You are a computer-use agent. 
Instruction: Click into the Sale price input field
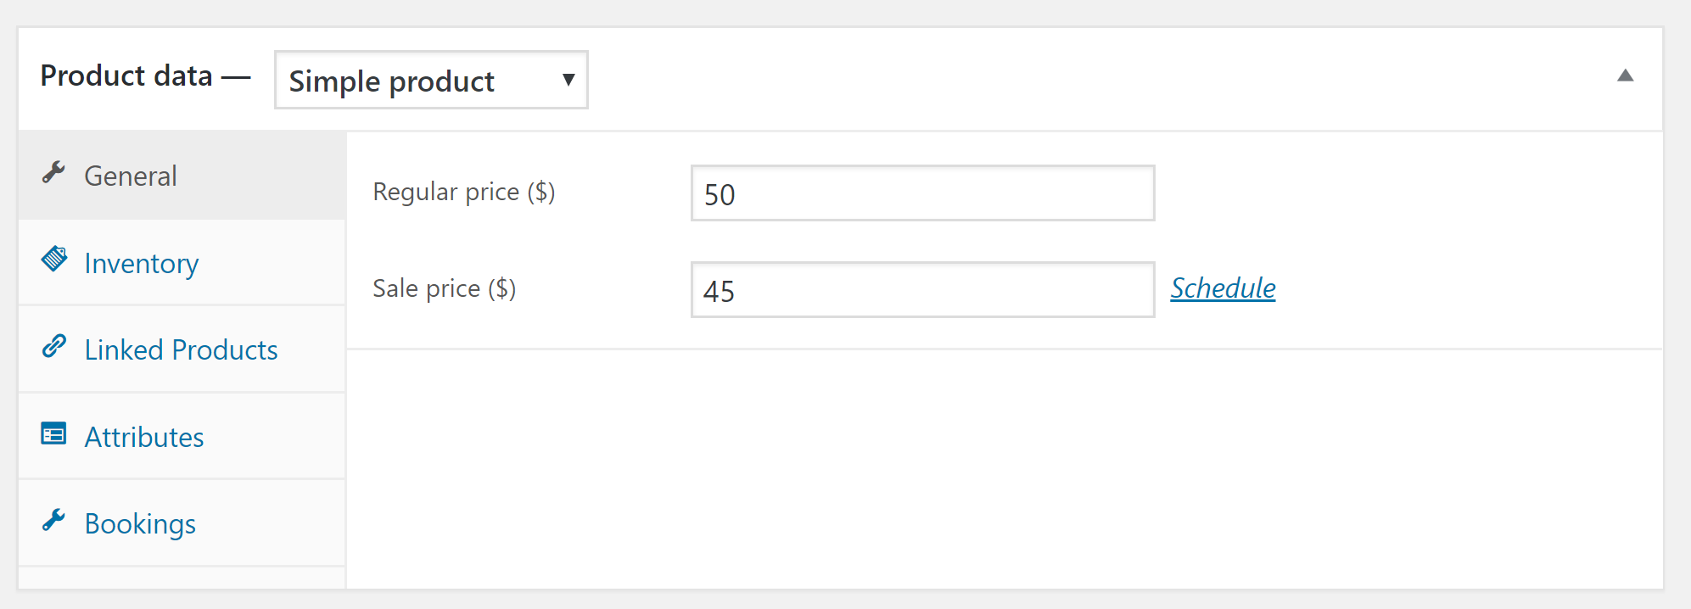tap(922, 290)
